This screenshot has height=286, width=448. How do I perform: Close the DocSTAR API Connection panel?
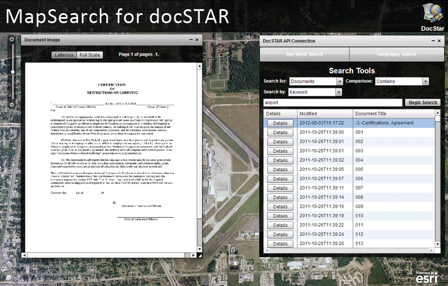439,41
